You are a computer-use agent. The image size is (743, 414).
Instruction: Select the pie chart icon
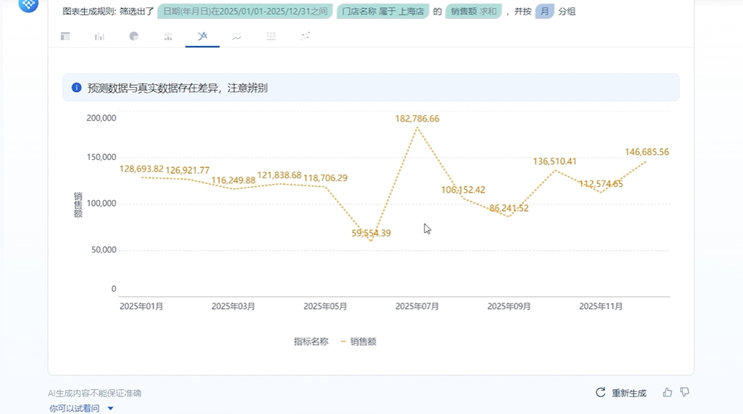tap(134, 36)
